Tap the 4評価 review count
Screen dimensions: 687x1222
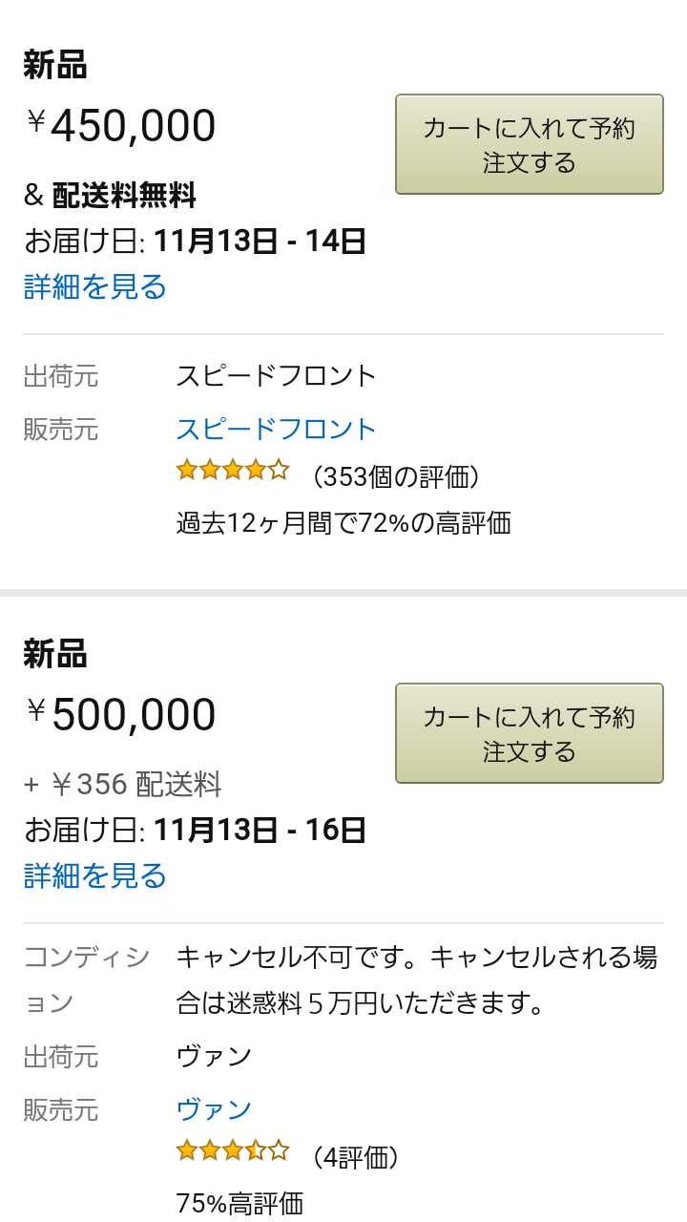tap(355, 1158)
